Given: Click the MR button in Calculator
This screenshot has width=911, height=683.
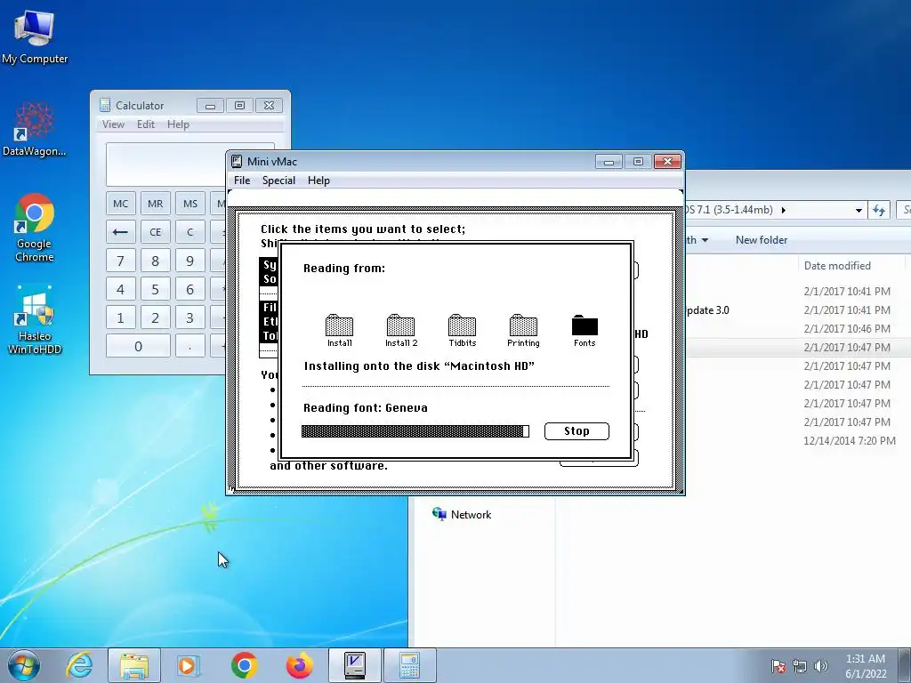Looking at the screenshot, I should [x=155, y=204].
